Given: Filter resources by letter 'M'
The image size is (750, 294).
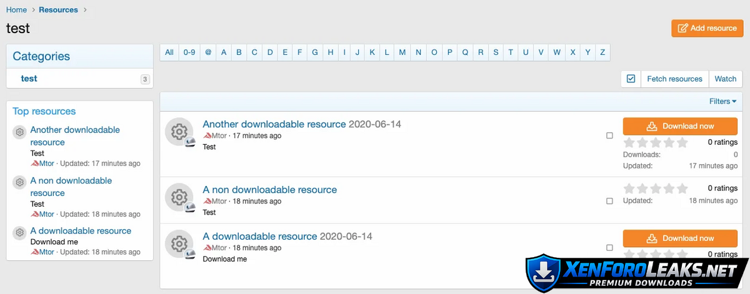Looking at the screenshot, I should (x=402, y=52).
